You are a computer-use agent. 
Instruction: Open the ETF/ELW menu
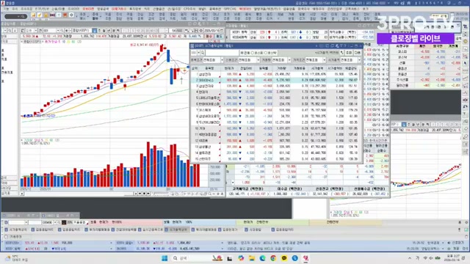click(41, 9)
